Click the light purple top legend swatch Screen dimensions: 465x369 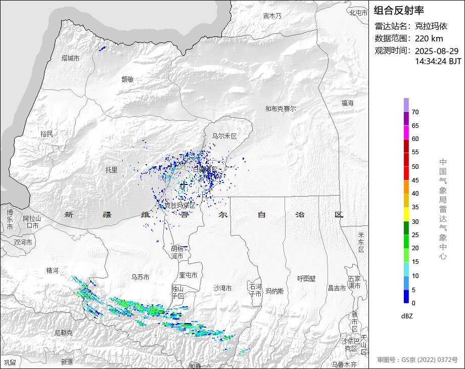(406, 105)
